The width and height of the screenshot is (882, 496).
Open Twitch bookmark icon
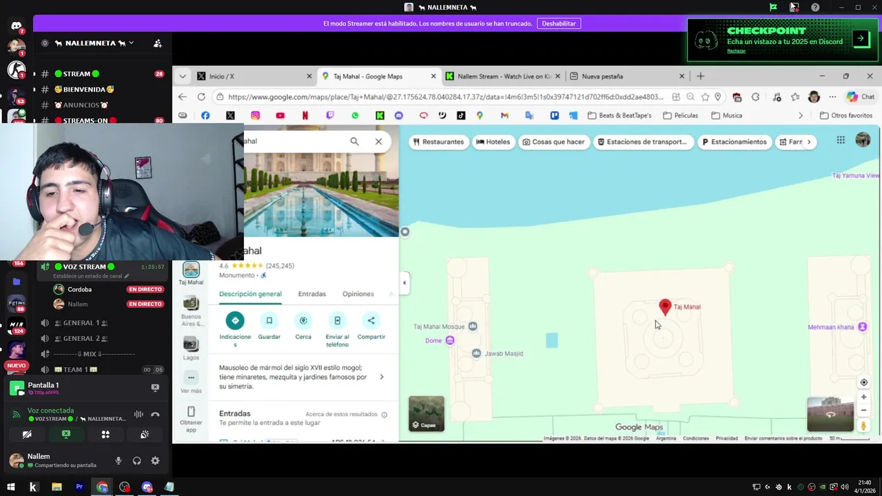click(x=330, y=116)
